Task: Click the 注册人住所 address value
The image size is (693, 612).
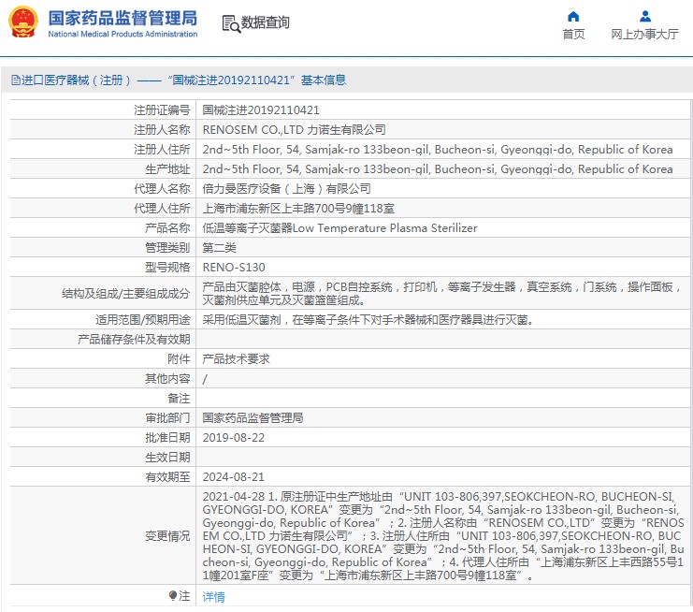Action: pyautogui.click(x=438, y=150)
